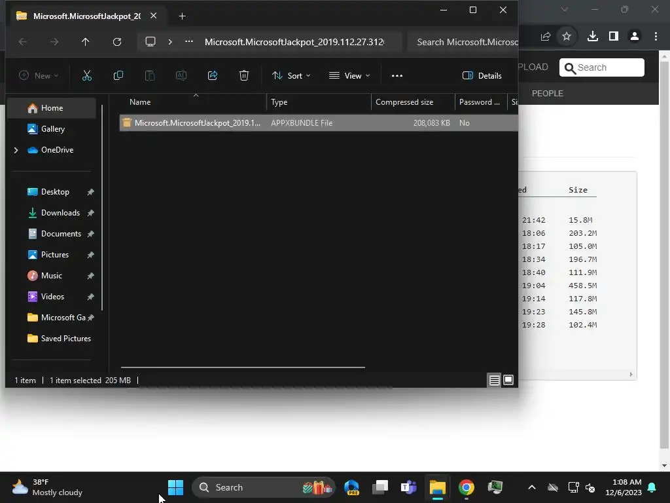670x503 pixels.
Task: Open Chrome profile avatar icon
Action: click(635, 37)
